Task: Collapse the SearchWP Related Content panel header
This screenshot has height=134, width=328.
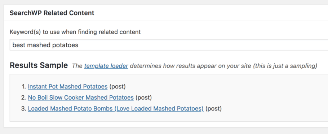Action: point(166,13)
